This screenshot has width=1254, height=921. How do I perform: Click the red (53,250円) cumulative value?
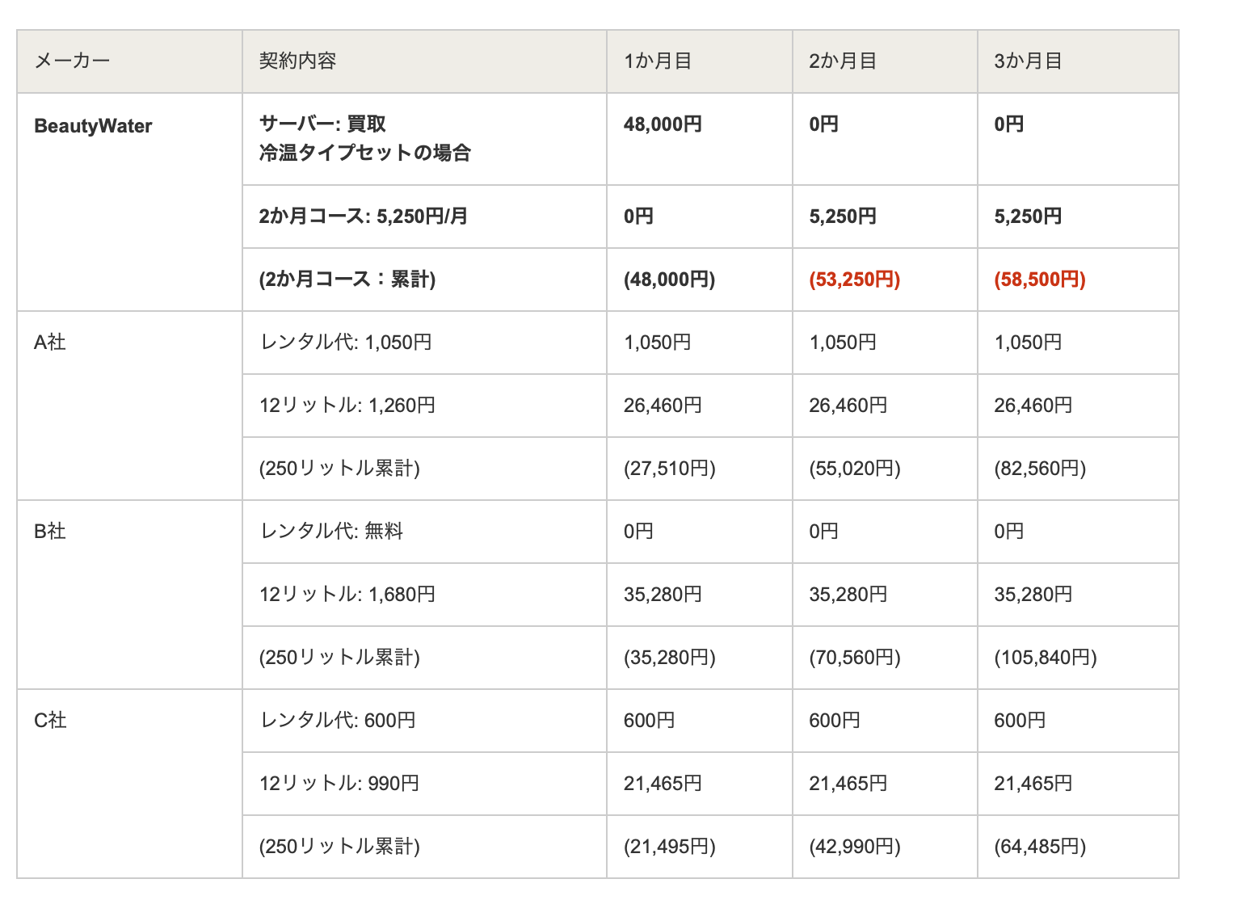click(x=854, y=280)
